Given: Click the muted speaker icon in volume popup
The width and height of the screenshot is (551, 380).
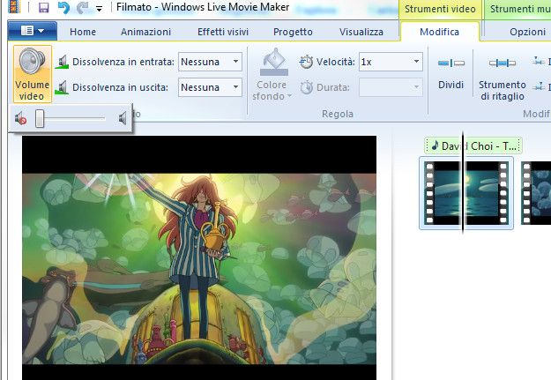Looking at the screenshot, I should pyautogui.click(x=21, y=119).
